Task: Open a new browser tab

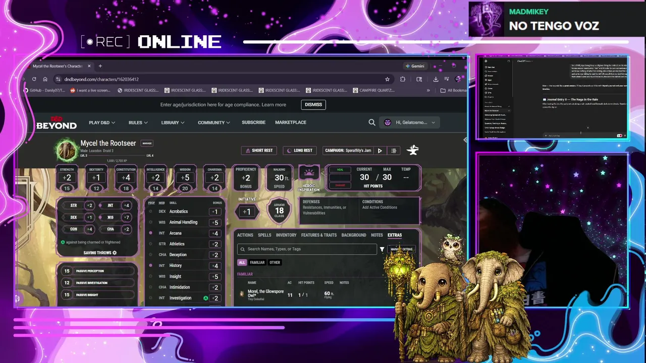Action: click(100, 66)
